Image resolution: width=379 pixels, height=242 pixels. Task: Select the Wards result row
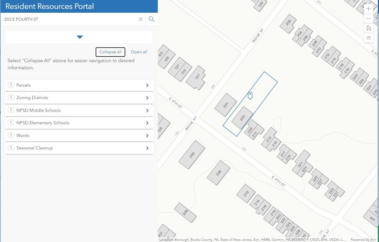[x=74, y=135]
